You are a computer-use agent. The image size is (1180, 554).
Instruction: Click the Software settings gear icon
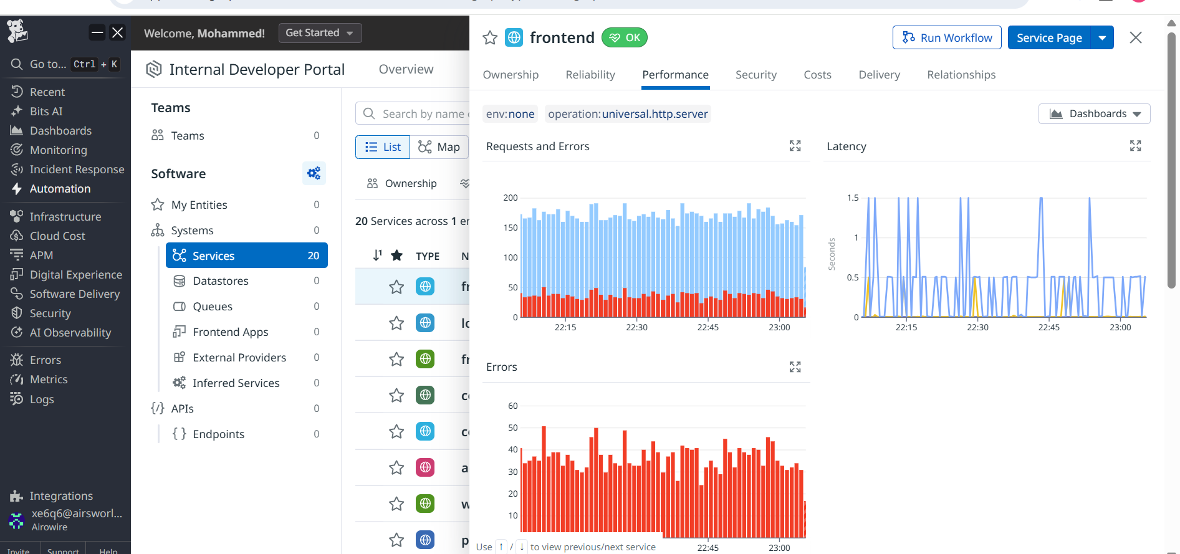(314, 173)
